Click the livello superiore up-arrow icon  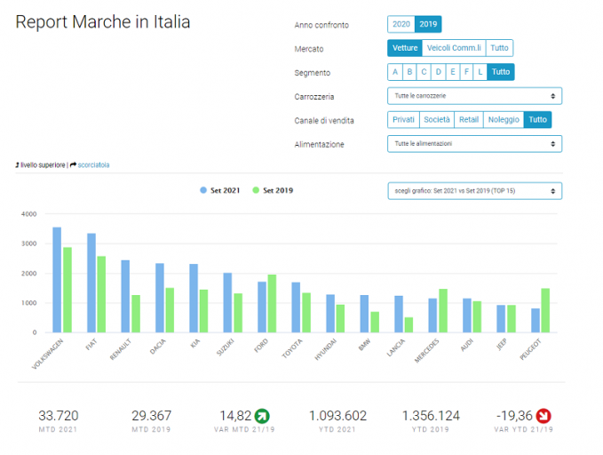pos(17,165)
